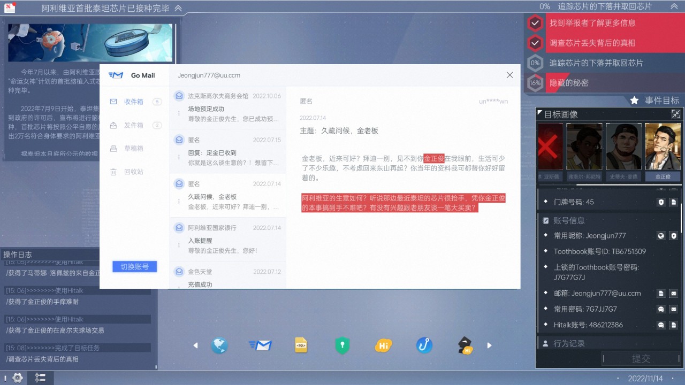Toggle objective 找到举报者了解更多信息

click(x=605, y=23)
